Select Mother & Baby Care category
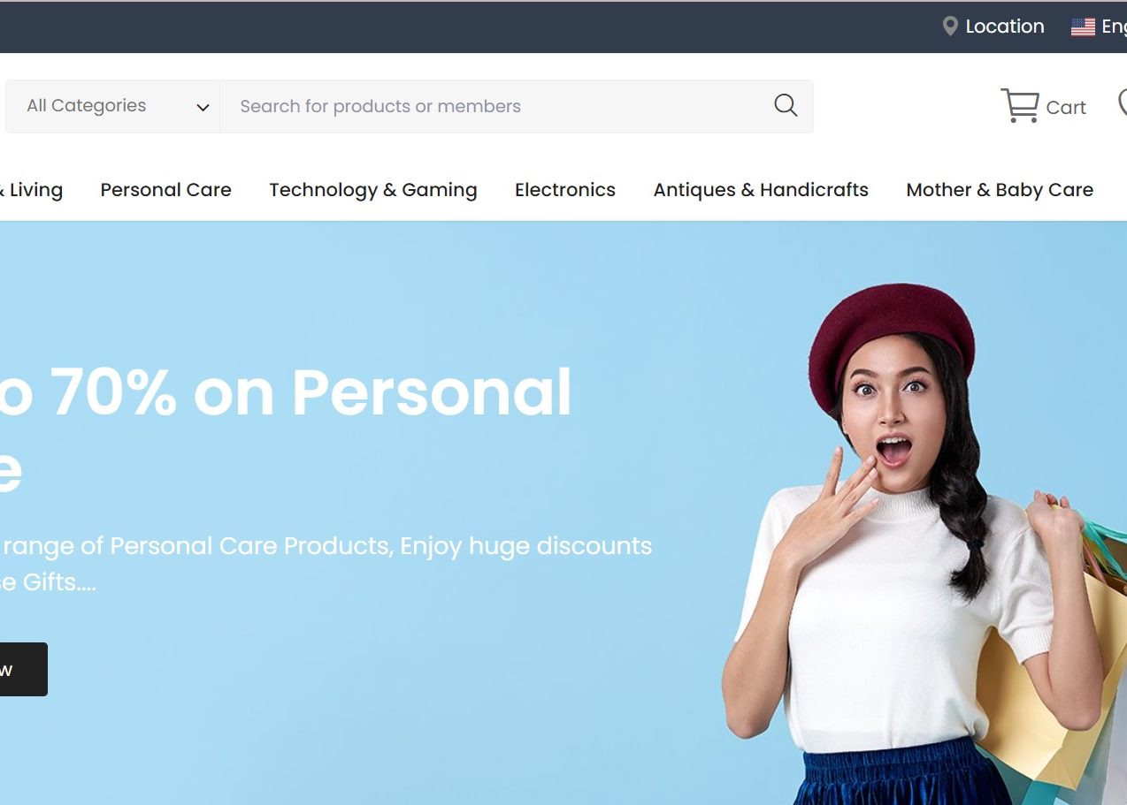 [x=1000, y=190]
